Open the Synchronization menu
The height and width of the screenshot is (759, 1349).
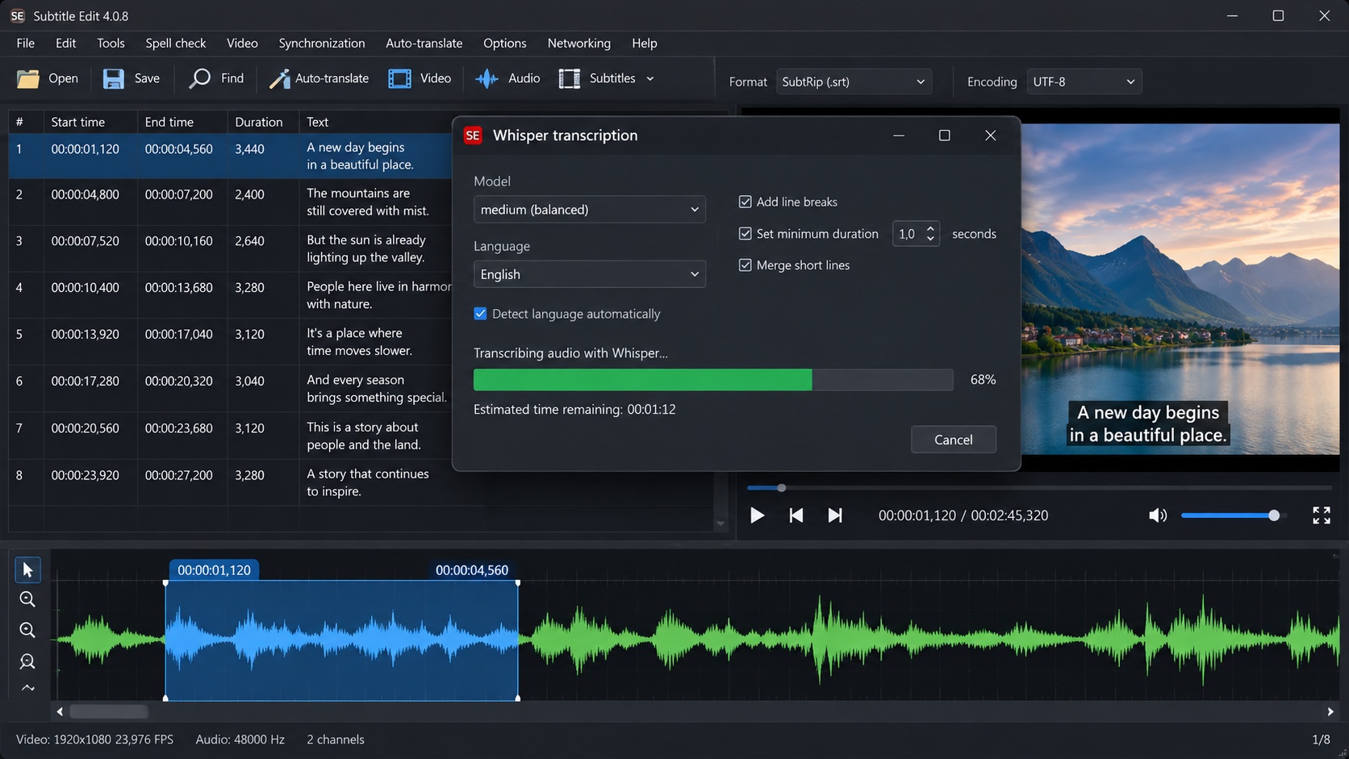click(x=322, y=43)
